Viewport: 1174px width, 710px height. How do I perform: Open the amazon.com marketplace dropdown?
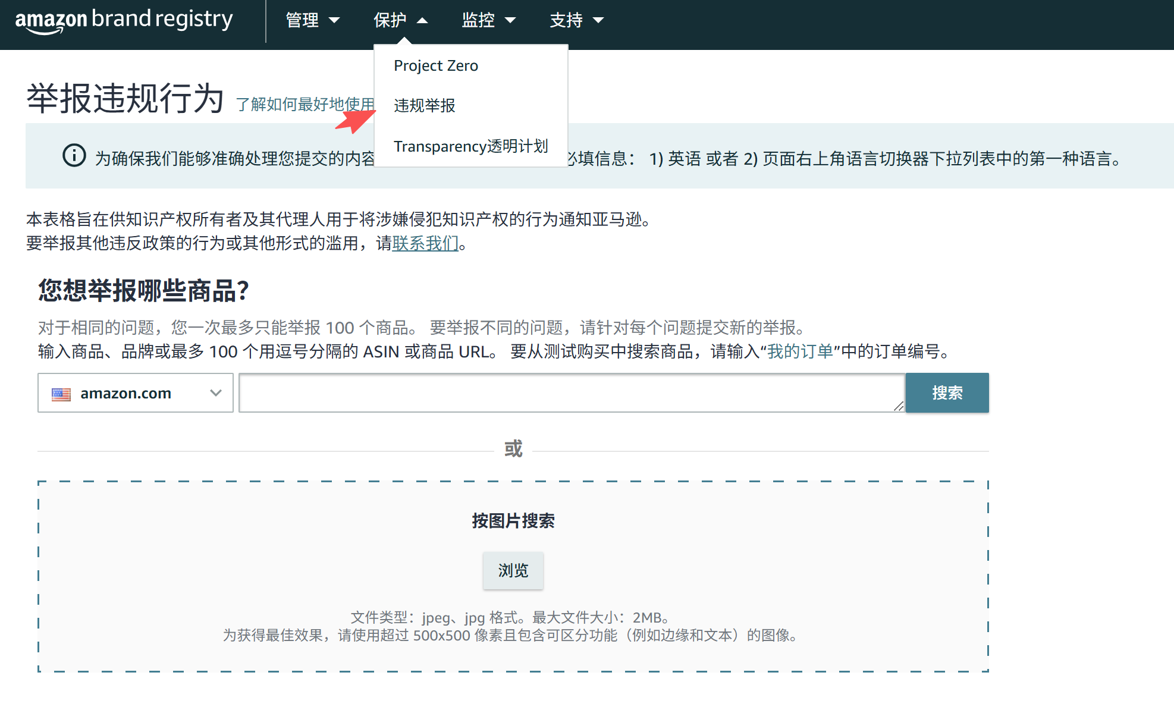click(136, 393)
